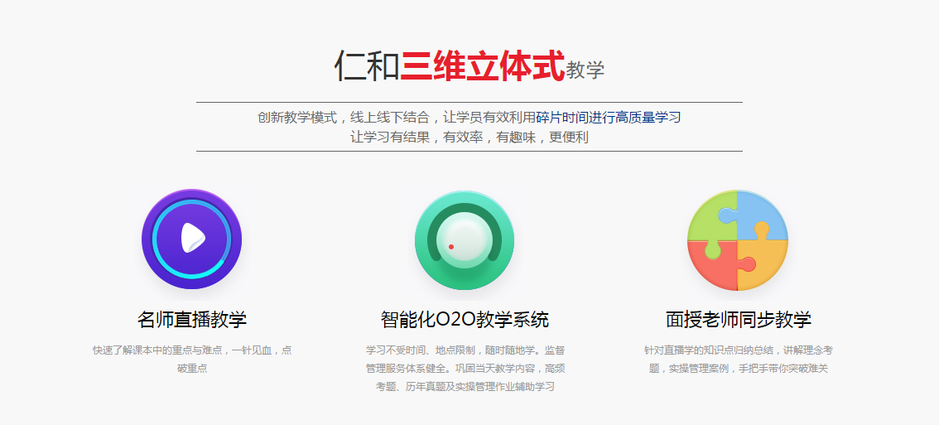
Task: Open the 名师直播教学 heading
Action: [x=191, y=320]
